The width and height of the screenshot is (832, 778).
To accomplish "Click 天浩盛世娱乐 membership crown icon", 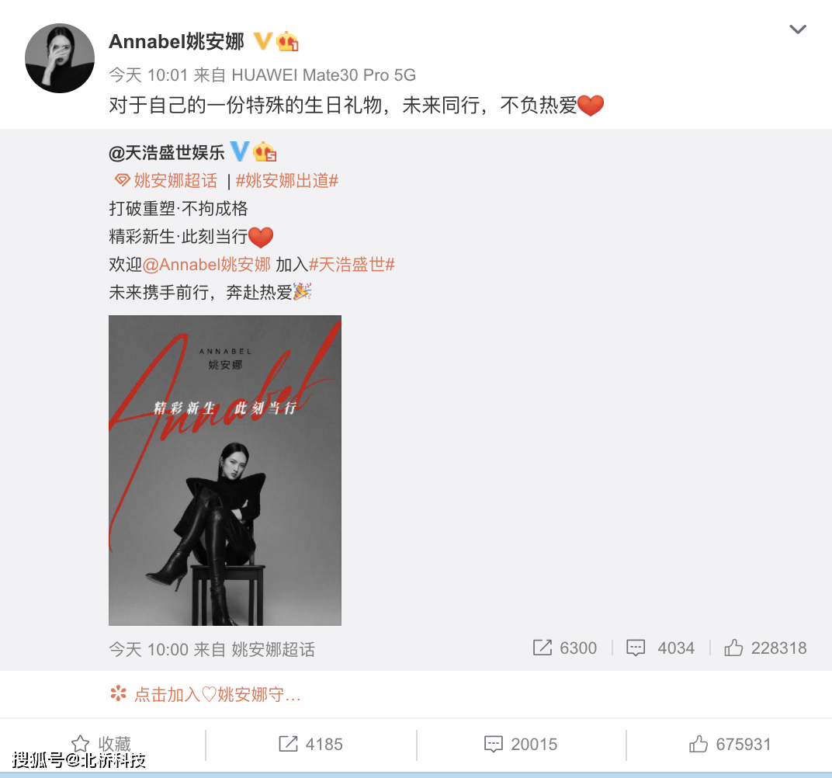I will point(264,151).
